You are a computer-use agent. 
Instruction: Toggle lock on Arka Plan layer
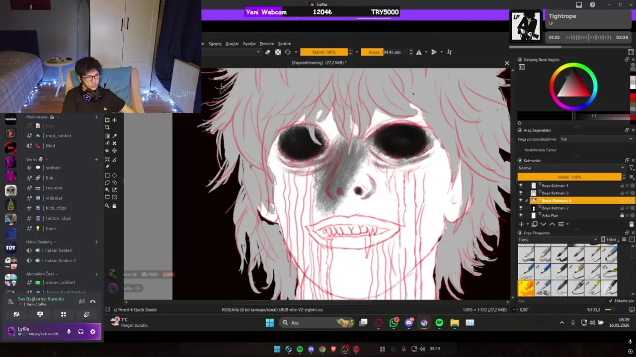[622, 216]
